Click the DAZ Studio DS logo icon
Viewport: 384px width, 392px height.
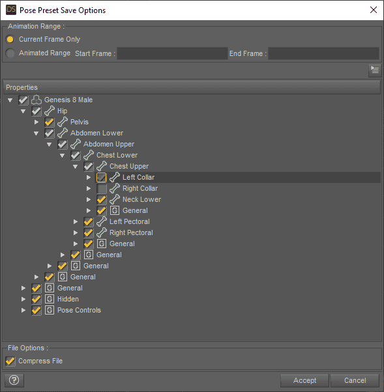click(x=11, y=10)
